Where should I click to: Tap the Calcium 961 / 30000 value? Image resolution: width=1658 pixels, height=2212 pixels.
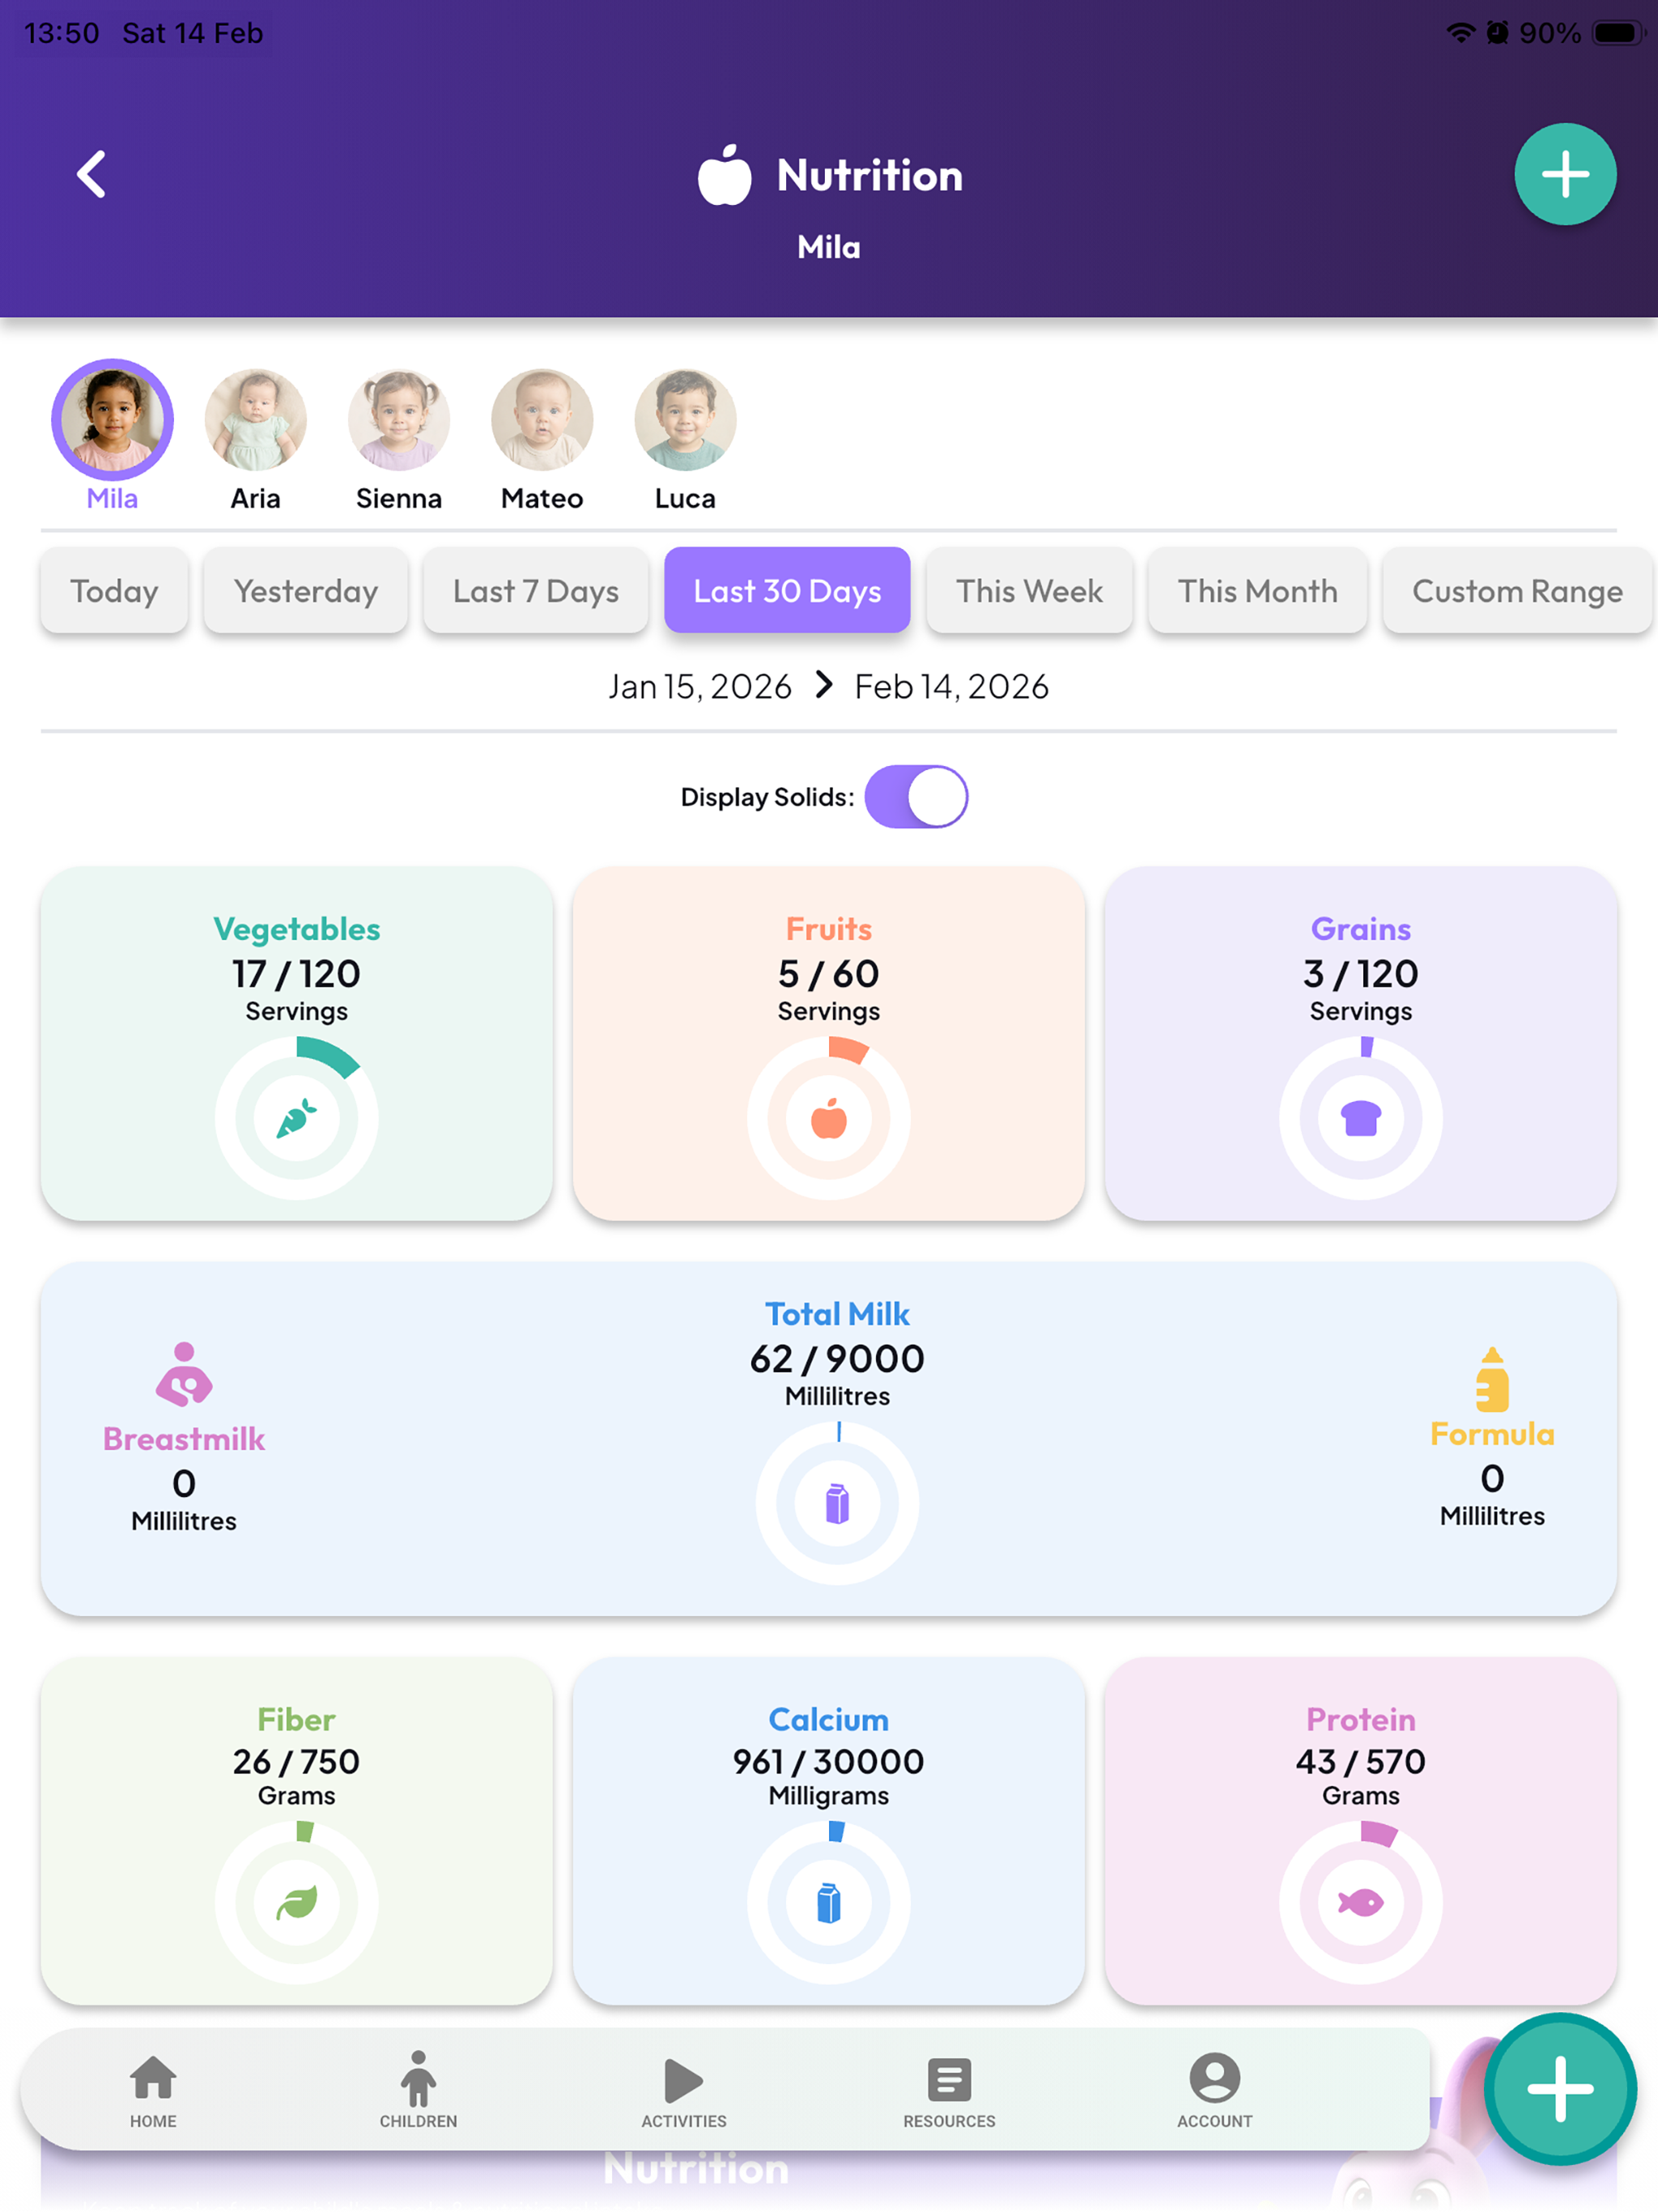tap(829, 1762)
